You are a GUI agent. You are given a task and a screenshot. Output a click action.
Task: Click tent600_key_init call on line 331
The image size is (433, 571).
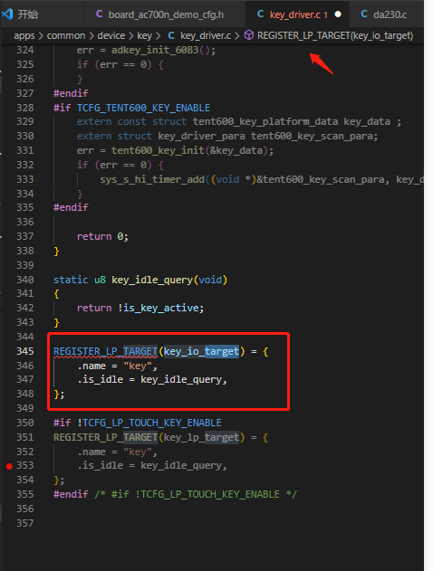tap(158, 150)
